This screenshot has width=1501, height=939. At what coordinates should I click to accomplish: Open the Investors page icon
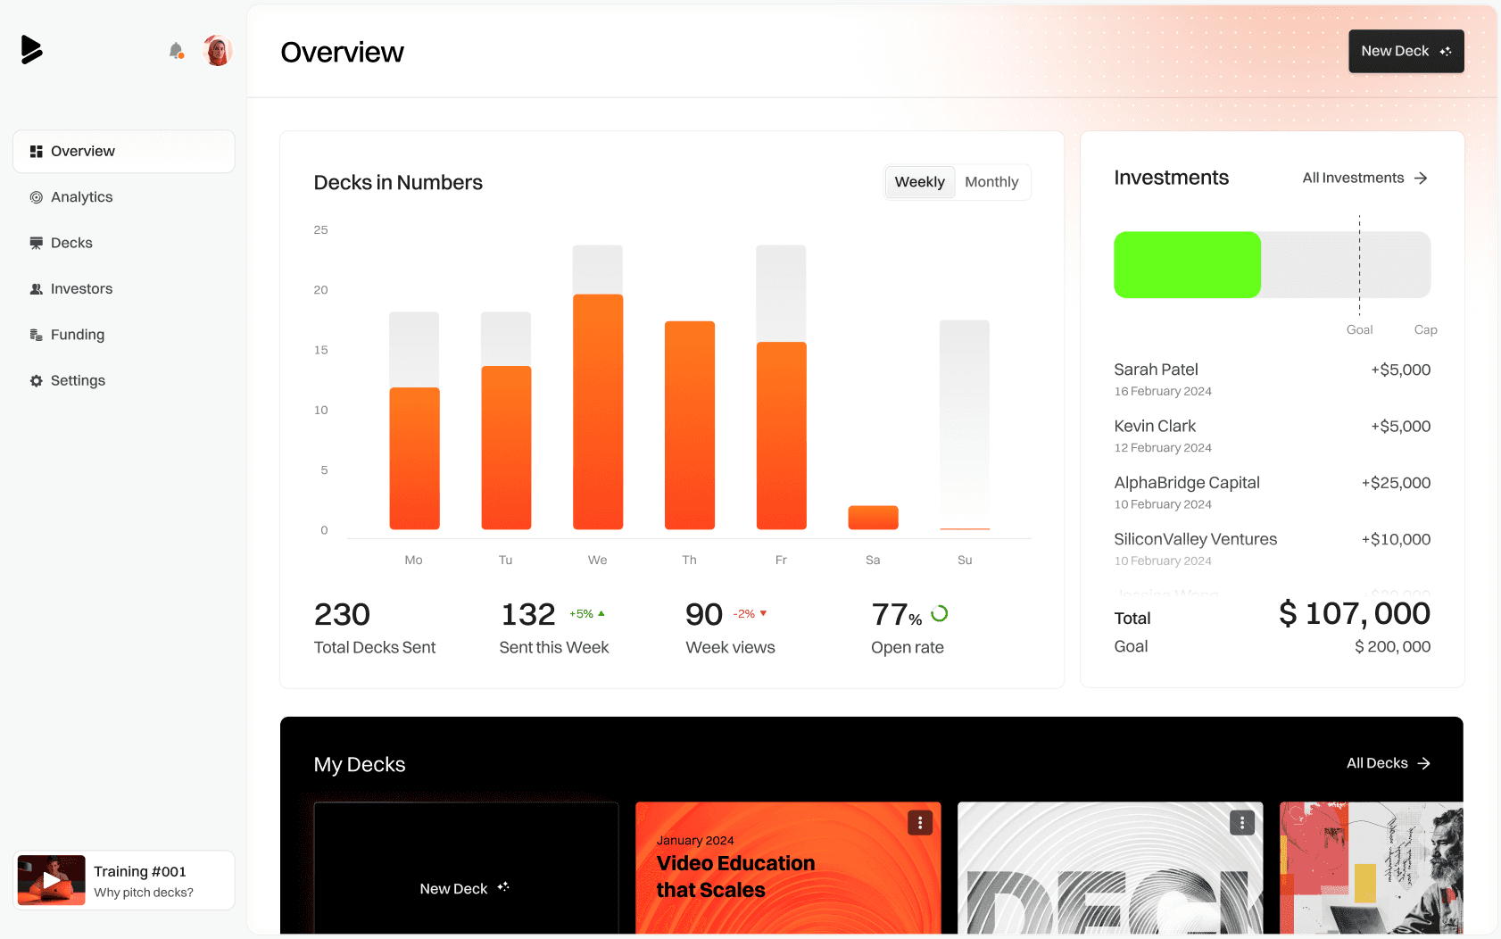point(37,288)
